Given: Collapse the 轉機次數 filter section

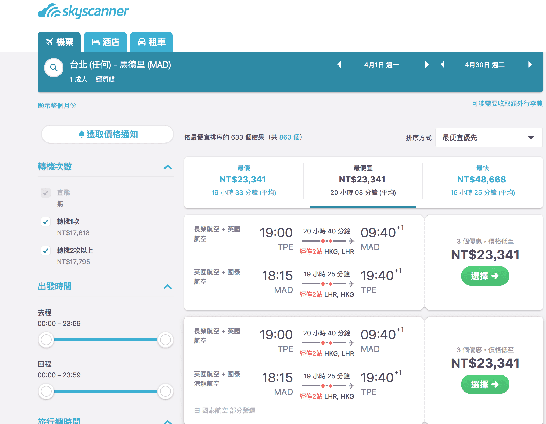Looking at the screenshot, I should coord(168,167).
